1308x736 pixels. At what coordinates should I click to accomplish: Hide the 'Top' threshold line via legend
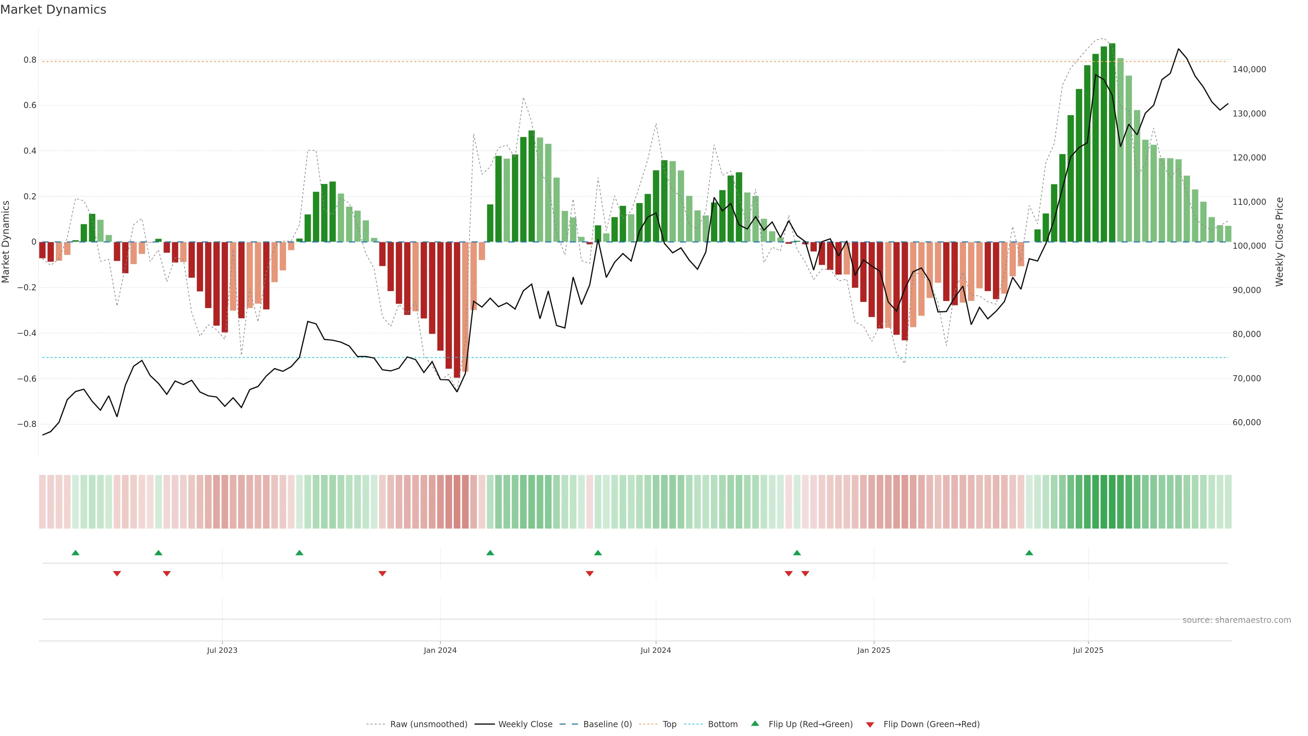pos(669,724)
